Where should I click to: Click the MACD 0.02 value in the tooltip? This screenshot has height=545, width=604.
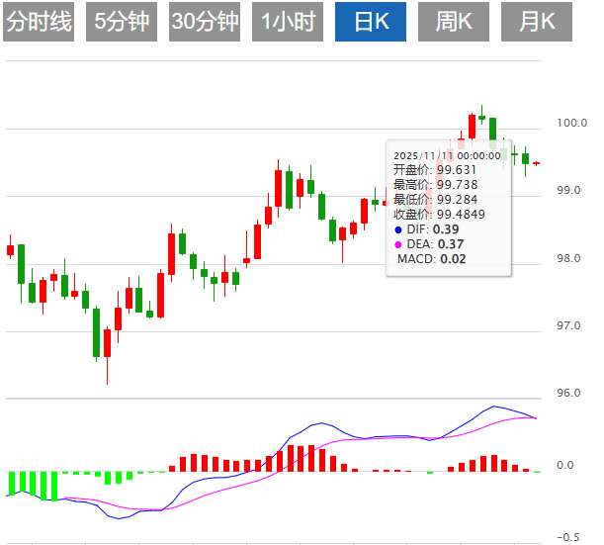point(453,259)
